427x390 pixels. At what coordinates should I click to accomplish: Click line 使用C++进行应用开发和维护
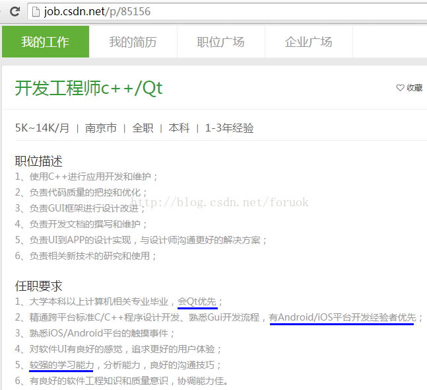[86, 176]
